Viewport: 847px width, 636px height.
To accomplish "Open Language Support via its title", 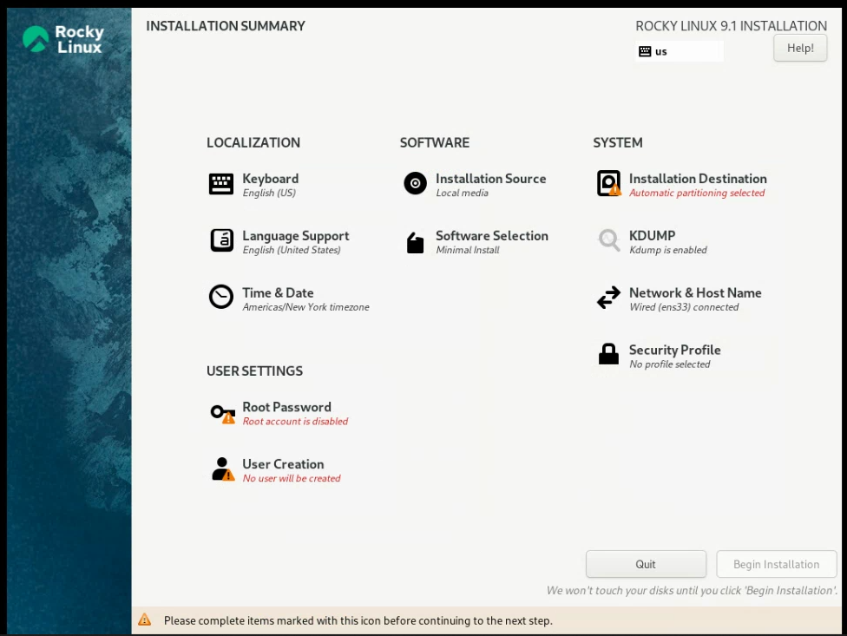I will [295, 236].
